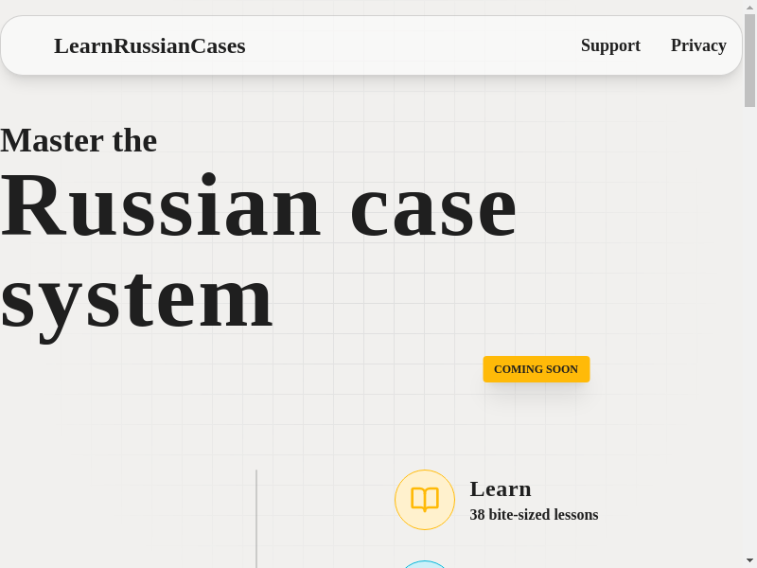
Task: Click the empty scrollbar track below the thumb
Action: point(749,331)
